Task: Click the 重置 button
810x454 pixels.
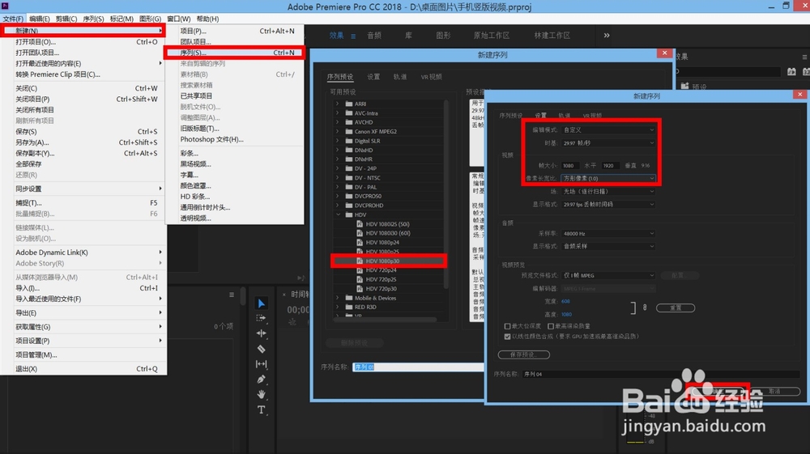Action: [676, 308]
